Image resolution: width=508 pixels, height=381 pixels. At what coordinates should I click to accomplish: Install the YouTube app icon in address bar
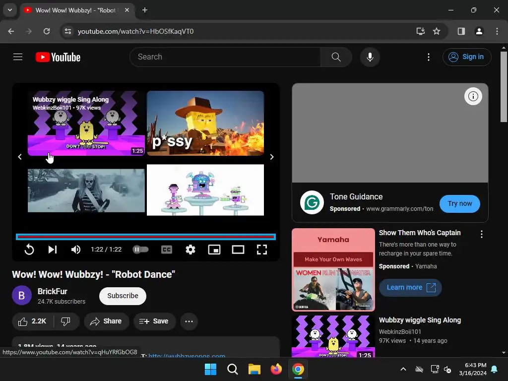(421, 31)
